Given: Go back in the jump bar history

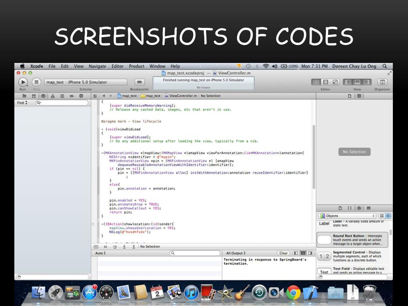Looking at the screenshot, I should (x=104, y=96).
